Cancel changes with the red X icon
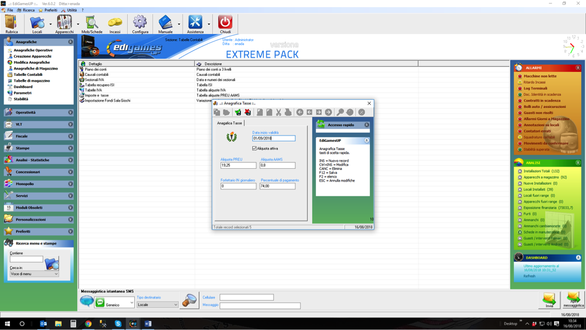 (x=247, y=112)
